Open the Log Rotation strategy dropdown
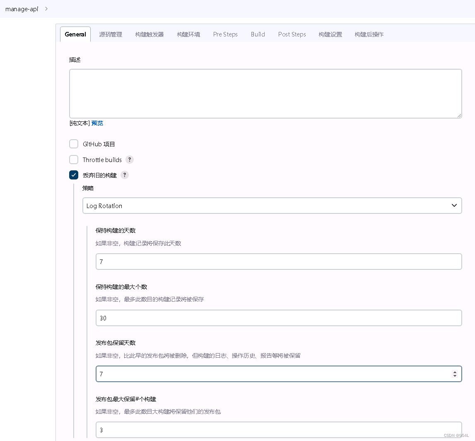Image resolution: width=475 pixels, height=441 pixels. point(272,206)
